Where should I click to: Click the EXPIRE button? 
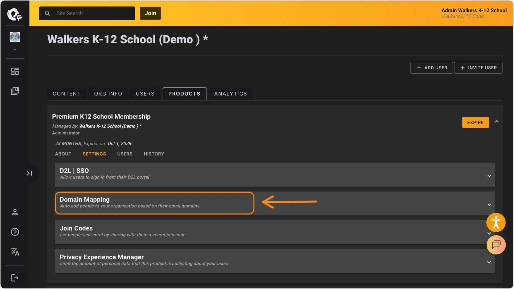click(x=475, y=122)
